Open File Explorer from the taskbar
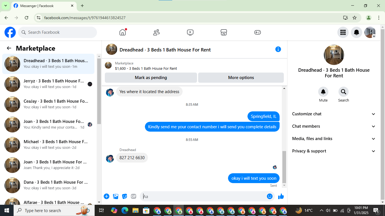The height and width of the screenshot is (216, 385). coord(136,210)
